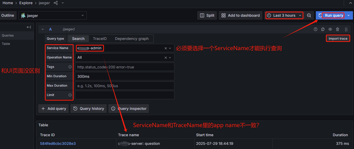Duplicate query A
This screenshot has width=354, height=149.
[x=323, y=29]
